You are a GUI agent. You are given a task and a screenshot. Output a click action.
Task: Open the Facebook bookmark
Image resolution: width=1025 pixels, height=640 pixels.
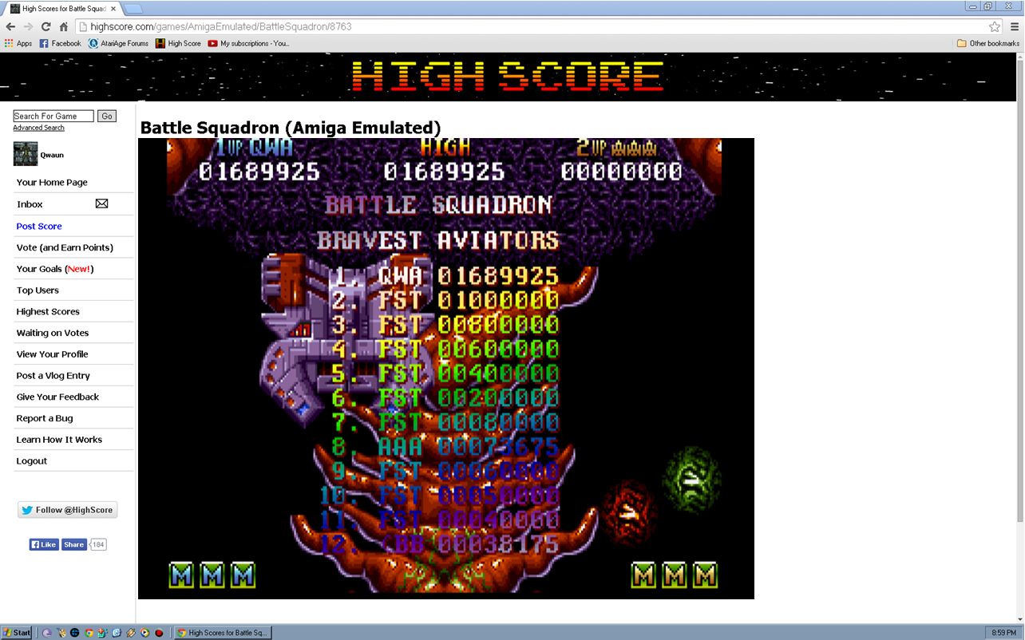[x=61, y=43]
